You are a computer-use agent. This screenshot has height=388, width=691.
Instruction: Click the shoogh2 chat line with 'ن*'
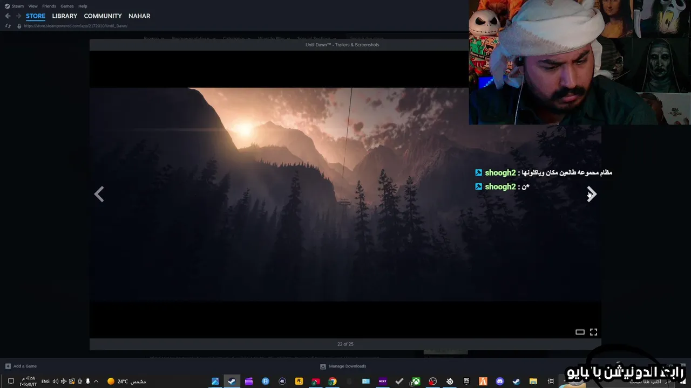502,186
